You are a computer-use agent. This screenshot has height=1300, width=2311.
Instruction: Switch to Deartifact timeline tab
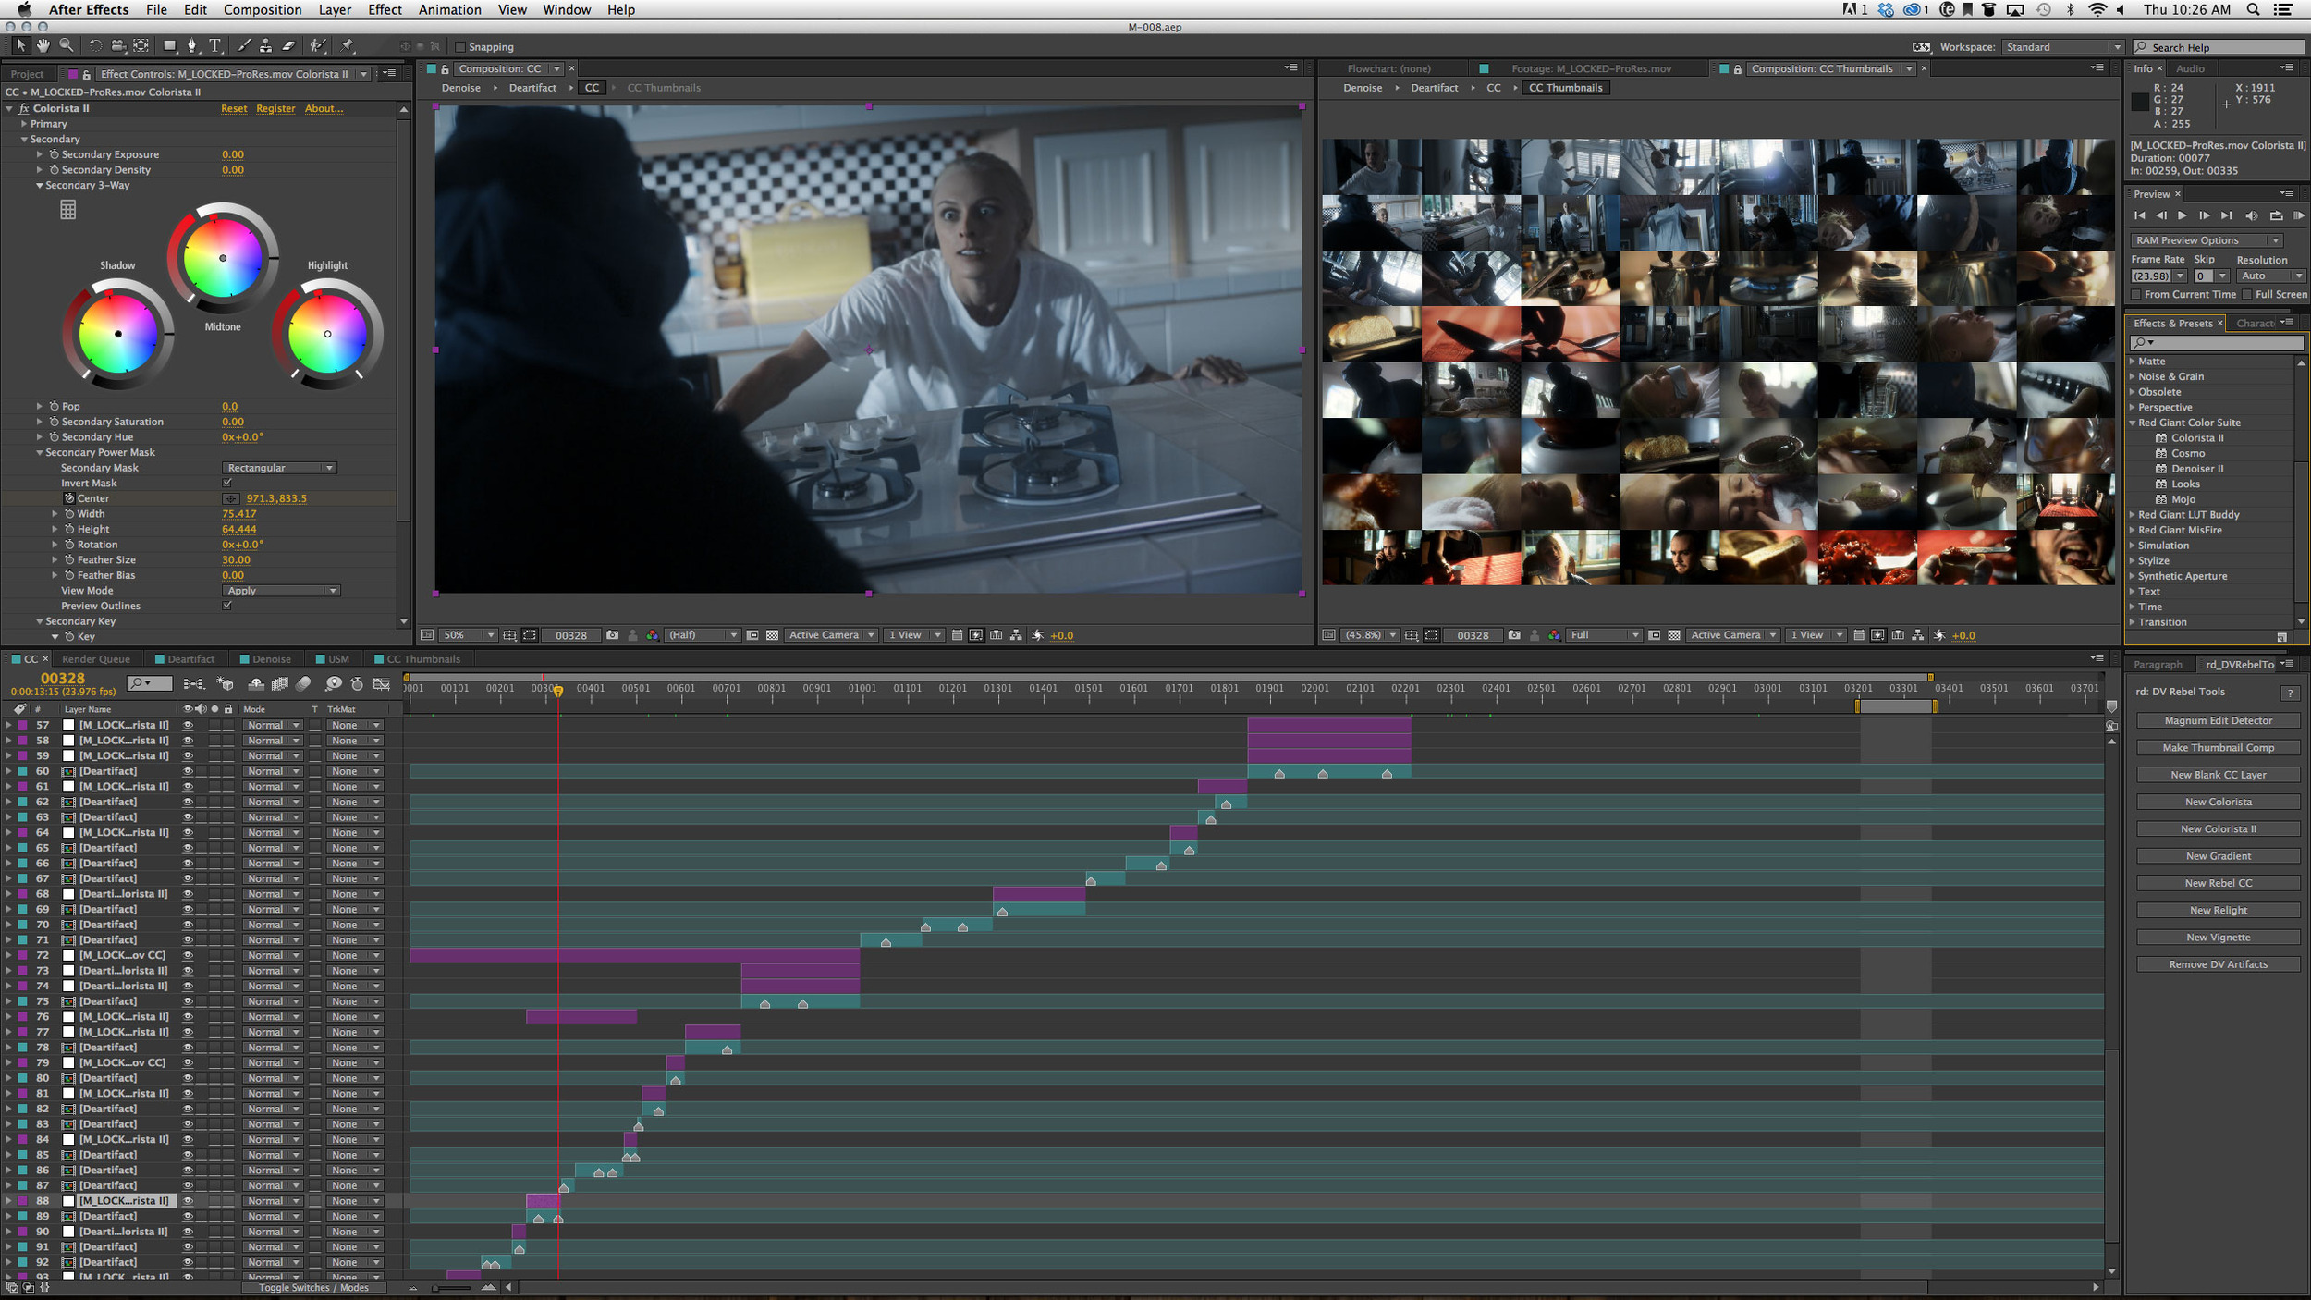click(x=185, y=660)
